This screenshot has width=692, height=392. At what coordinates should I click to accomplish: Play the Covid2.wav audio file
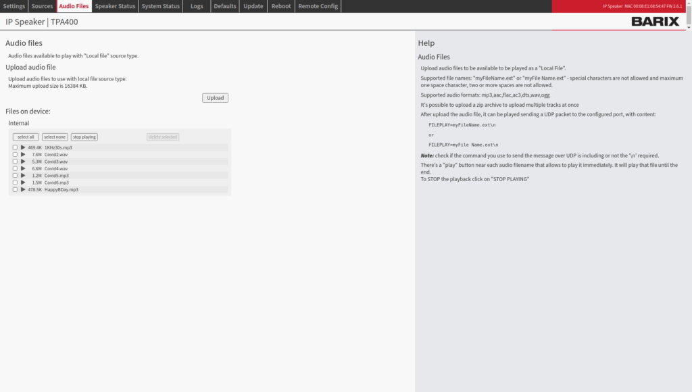pyautogui.click(x=23, y=154)
